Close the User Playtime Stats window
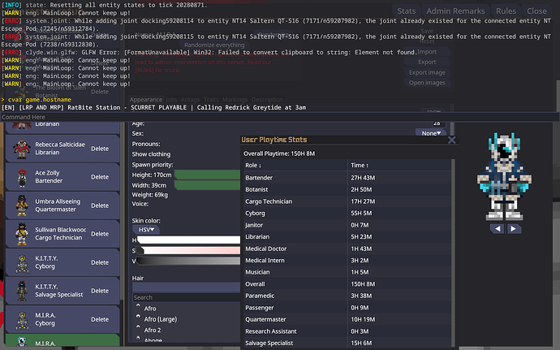560x350 pixels. 453,140
